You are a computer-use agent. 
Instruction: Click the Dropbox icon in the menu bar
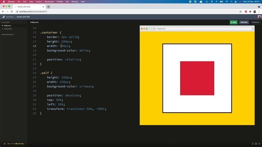tap(195, 2)
